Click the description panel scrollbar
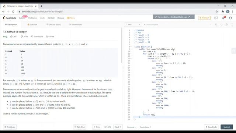The image size is (236, 133). 121,45
